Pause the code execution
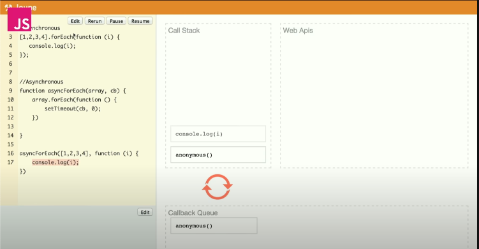Image resolution: width=479 pixels, height=249 pixels. (116, 21)
